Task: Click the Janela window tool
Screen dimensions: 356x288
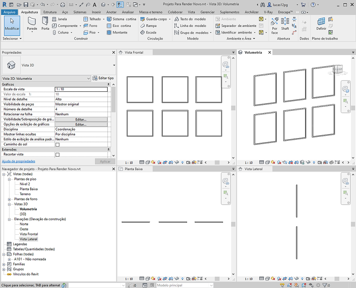Action: coord(60,19)
